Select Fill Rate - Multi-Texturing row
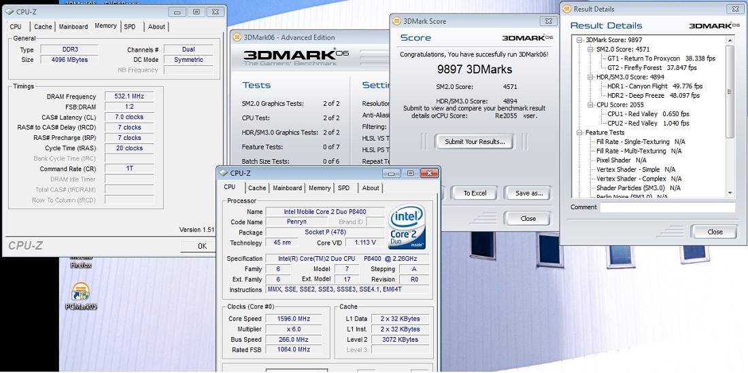 click(x=639, y=151)
